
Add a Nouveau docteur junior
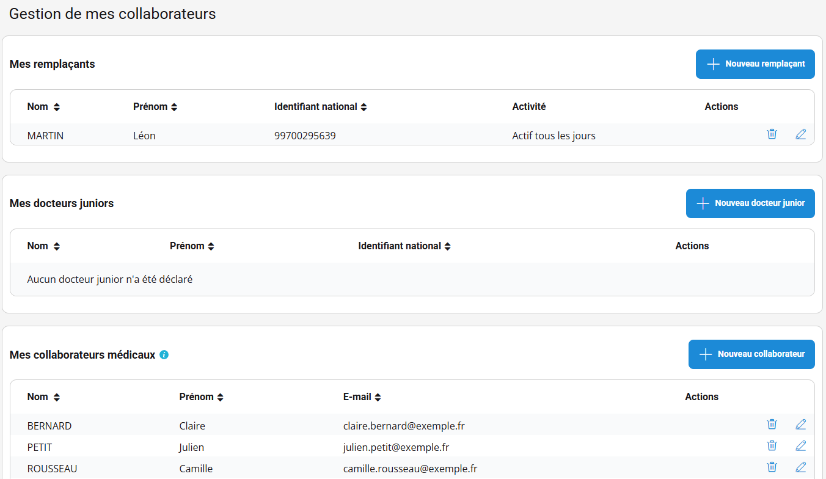click(x=750, y=203)
